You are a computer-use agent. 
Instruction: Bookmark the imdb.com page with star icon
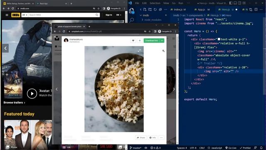coord(99,8)
